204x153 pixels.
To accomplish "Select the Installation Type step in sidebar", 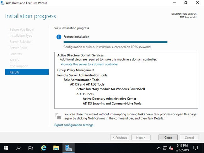I will coord(21,36).
